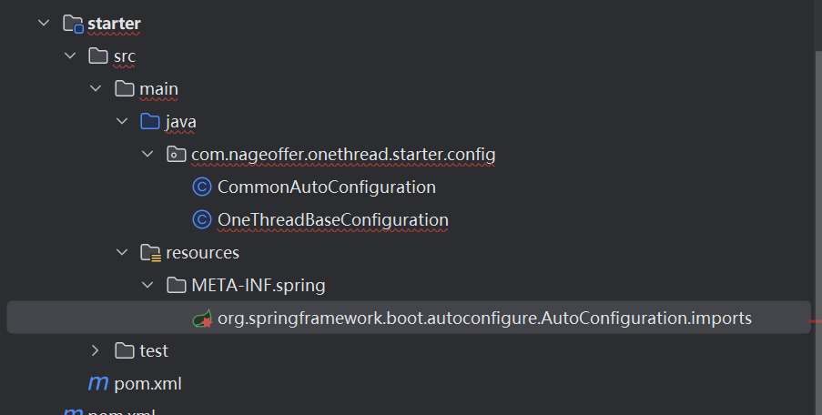Click the CommonAutoConfiguration class icon

tap(202, 187)
